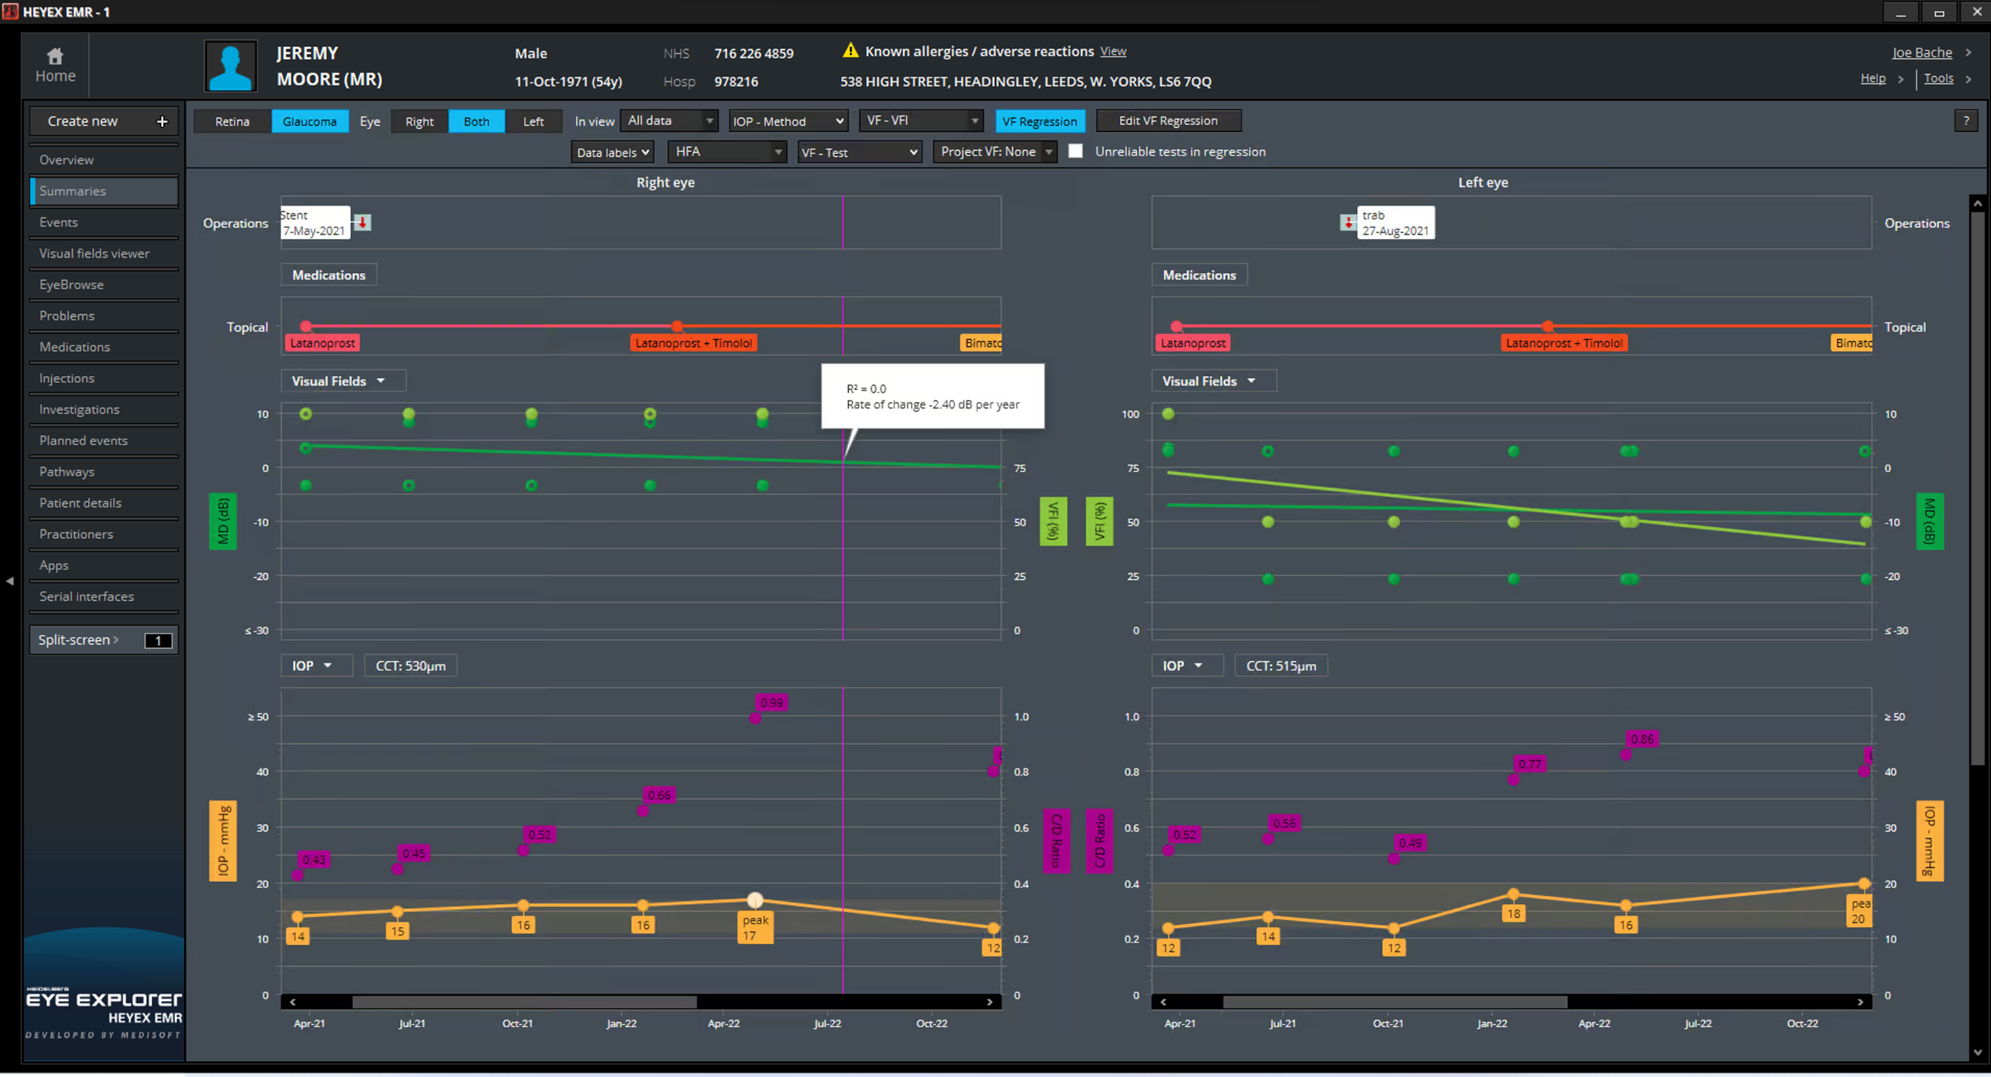1991x1077 pixels.
Task: Expand the Project VF: None dropdown
Action: click(995, 152)
